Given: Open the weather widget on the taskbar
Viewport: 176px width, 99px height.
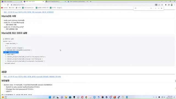Looking at the screenshot, I should point(4,97).
